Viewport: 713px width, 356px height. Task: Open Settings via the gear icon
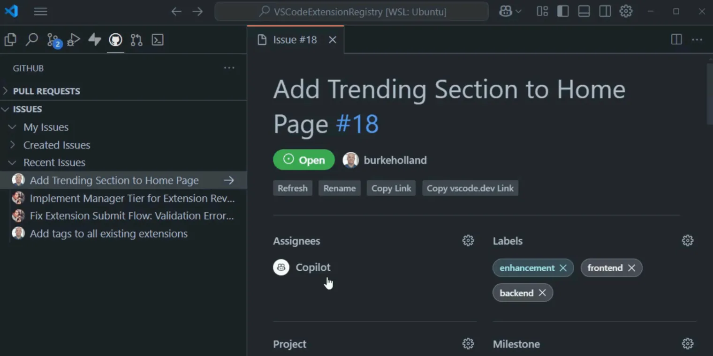[626, 11]
